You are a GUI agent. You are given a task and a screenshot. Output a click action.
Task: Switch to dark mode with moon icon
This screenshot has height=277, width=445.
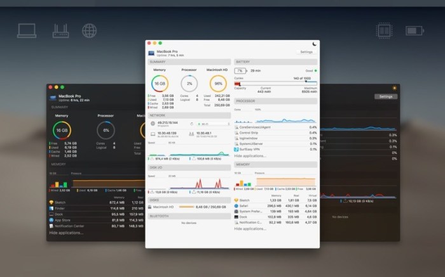[x=314, y=44]
